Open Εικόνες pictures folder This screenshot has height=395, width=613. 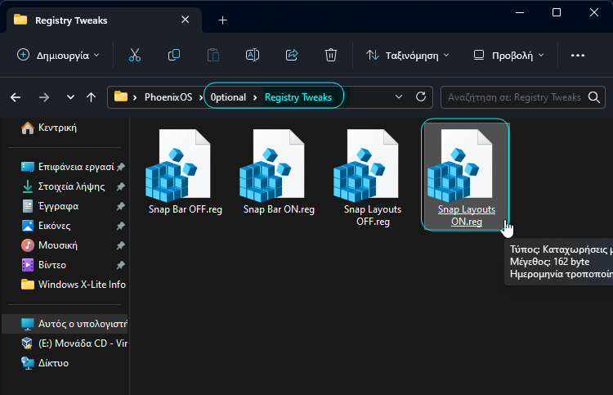click(x=46, y=226)
